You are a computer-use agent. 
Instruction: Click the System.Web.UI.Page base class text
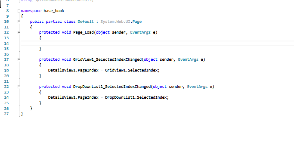click(x=121, y=22)
